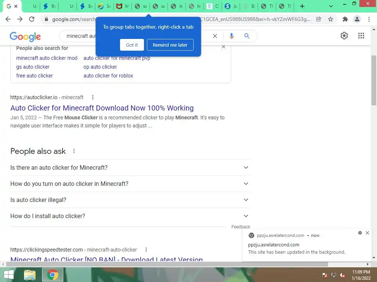
Task: Open Chrome's three-dot menu
Action: [369, 19]
